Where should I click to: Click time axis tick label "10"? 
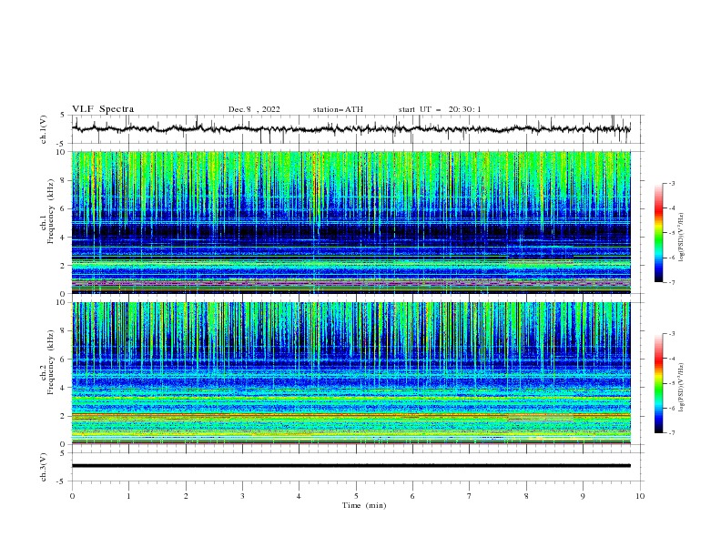coord(640,496)
